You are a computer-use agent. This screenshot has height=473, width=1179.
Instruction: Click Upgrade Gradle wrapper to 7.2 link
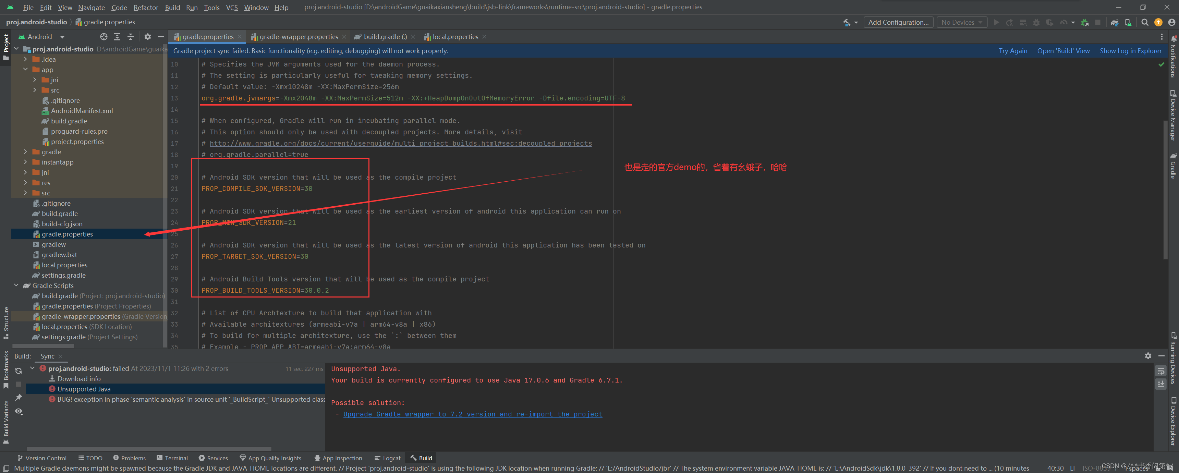pyautogui.click(x=472, y=414)
